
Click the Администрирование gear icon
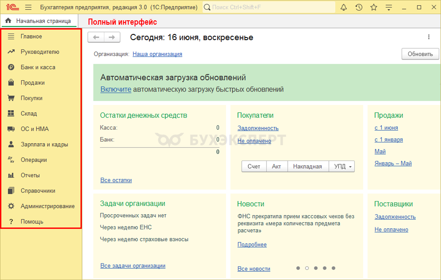(x=11, y=206)
